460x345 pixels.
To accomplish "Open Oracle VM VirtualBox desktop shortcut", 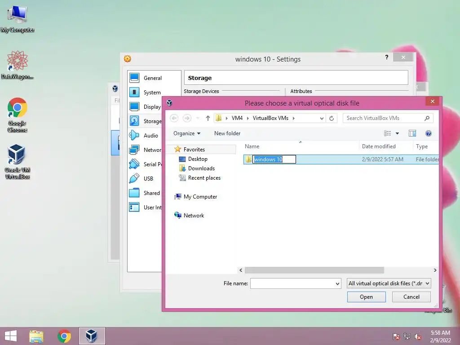I will pos(18,161).
